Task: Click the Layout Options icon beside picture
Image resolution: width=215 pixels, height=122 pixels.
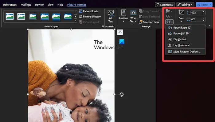Action: [120, 32]
